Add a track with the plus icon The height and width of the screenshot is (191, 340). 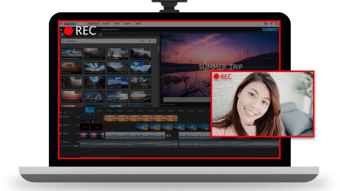60,112
